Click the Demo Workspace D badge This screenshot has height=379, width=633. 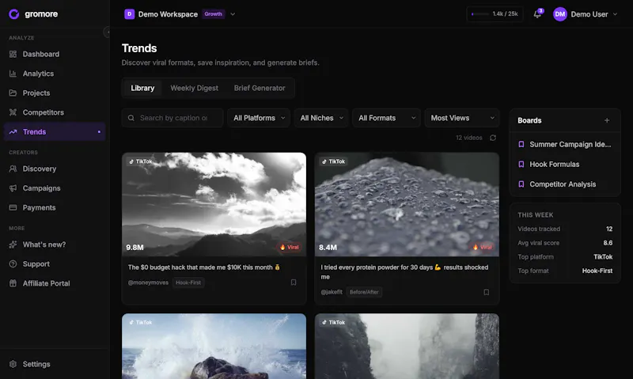coord(129,14)
